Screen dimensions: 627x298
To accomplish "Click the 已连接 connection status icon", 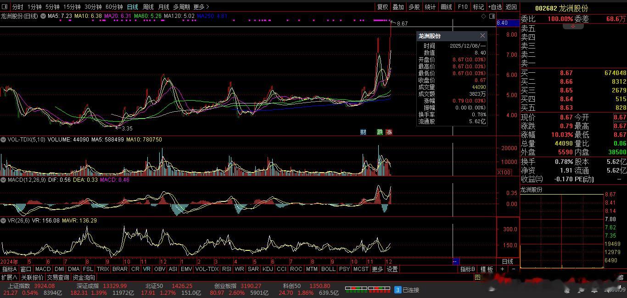I will 398,290.
